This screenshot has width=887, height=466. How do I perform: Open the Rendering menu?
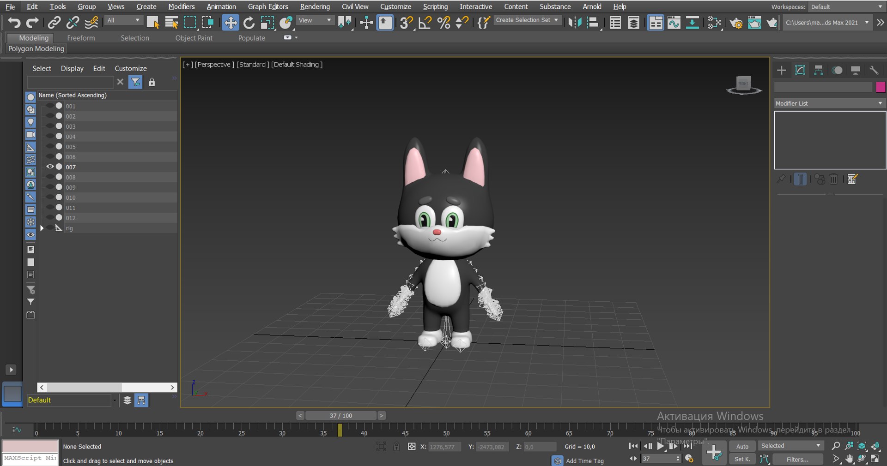[x=315, y=6]
